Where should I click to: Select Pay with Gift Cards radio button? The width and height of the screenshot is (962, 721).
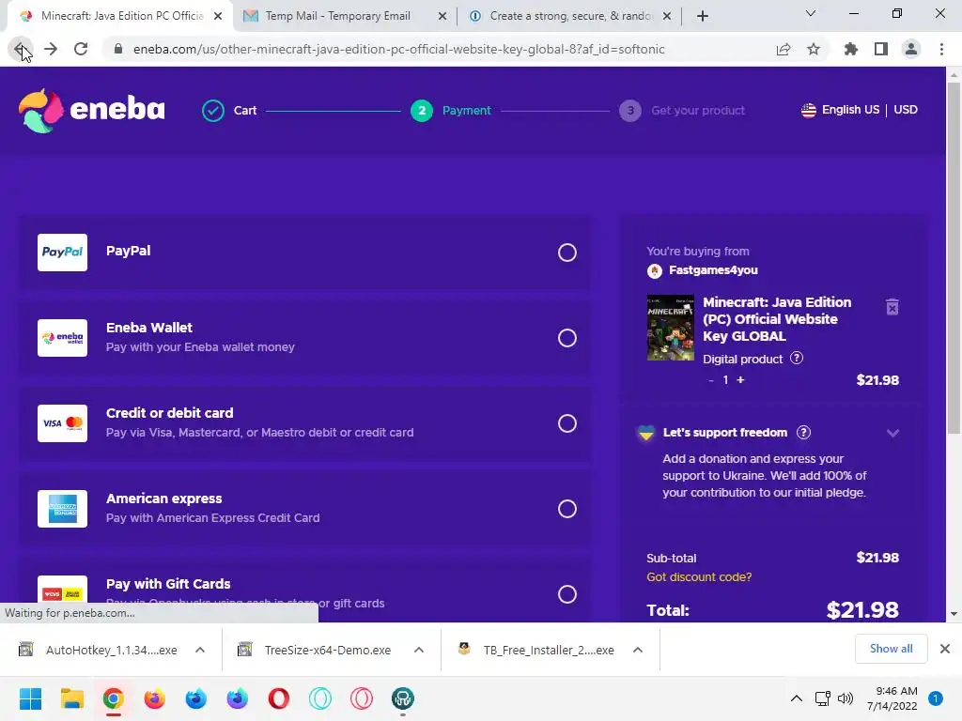tap(566, 594)
